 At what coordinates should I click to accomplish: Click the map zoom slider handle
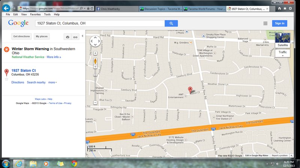(x=95, y=75)
